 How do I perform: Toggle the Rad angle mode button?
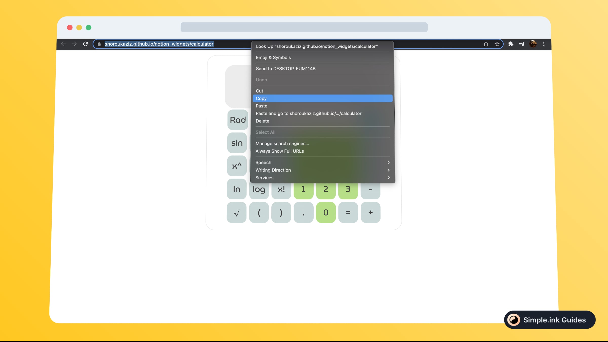coord(238,120)
